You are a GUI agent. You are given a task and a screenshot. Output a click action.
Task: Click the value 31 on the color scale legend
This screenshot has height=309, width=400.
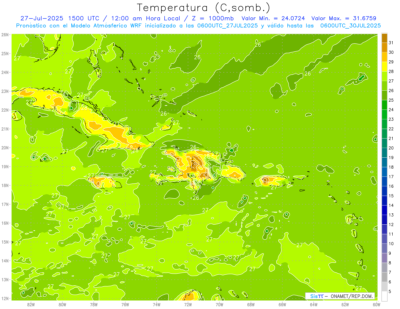pyautogui.click(x=391, y=43)
